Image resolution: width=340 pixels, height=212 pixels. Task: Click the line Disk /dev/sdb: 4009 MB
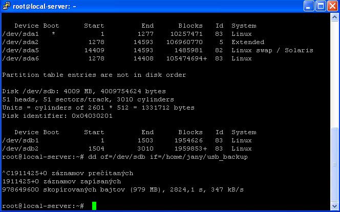pos(84,91)
